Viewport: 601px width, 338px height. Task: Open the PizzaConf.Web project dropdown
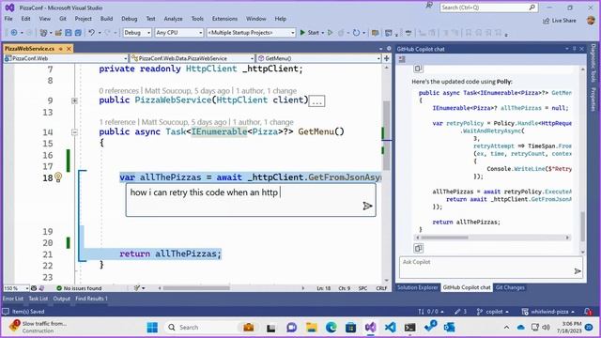click(66, 58)
